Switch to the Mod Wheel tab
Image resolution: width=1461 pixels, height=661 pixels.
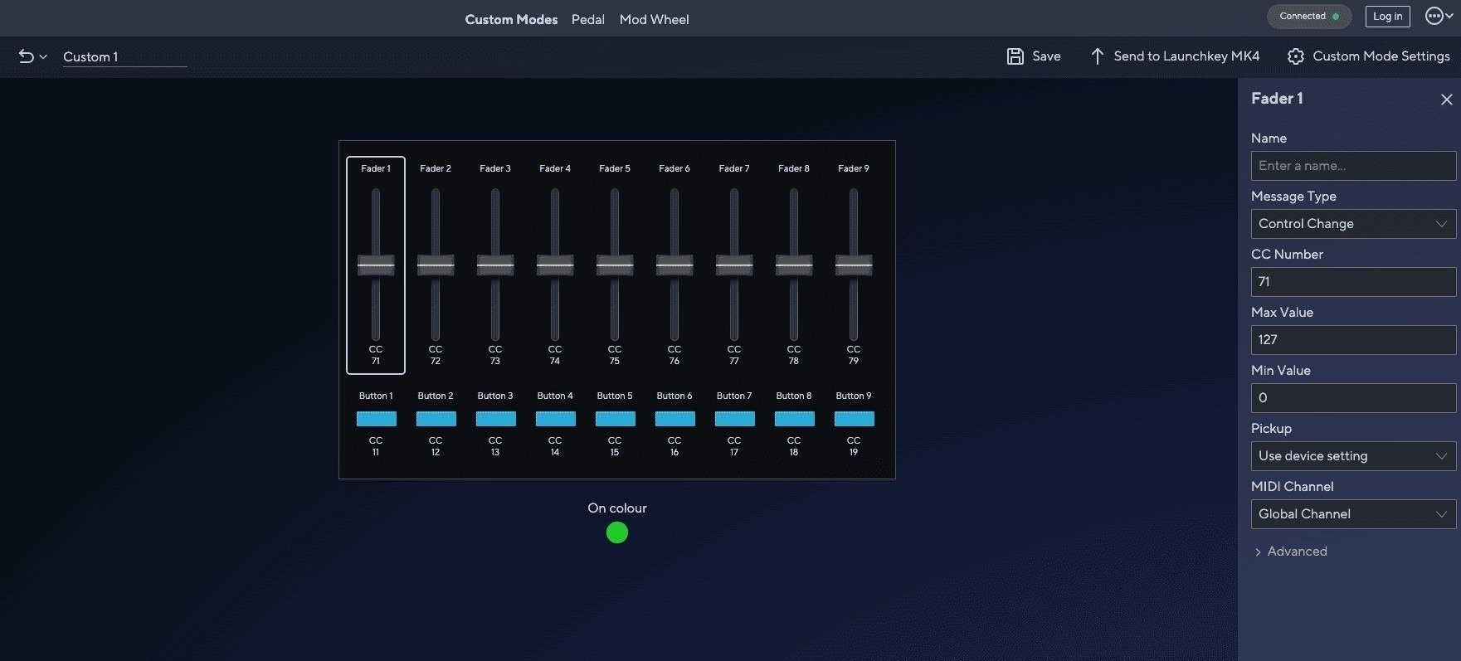[x=654, y=19]
